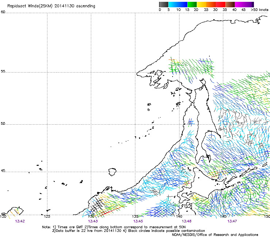Click the longitude label '125' on bottom axis

pos(47,216)
